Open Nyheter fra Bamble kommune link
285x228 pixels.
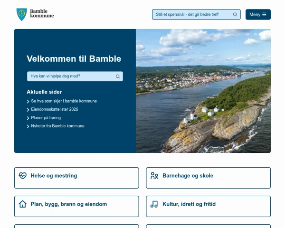point(57,126)
